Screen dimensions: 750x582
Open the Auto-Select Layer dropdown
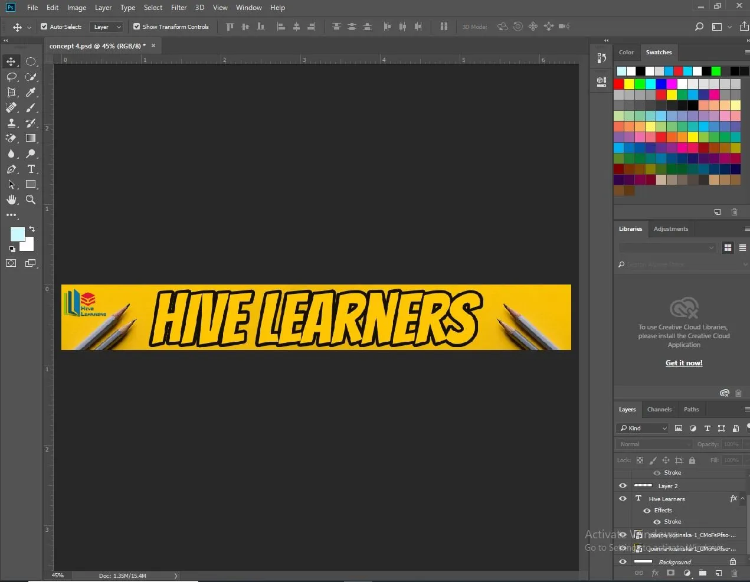[x=106, y=27]
